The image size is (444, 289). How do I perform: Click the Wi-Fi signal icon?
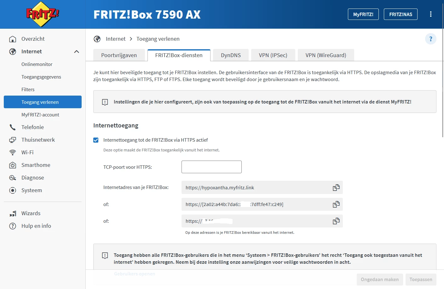point(13,152)
